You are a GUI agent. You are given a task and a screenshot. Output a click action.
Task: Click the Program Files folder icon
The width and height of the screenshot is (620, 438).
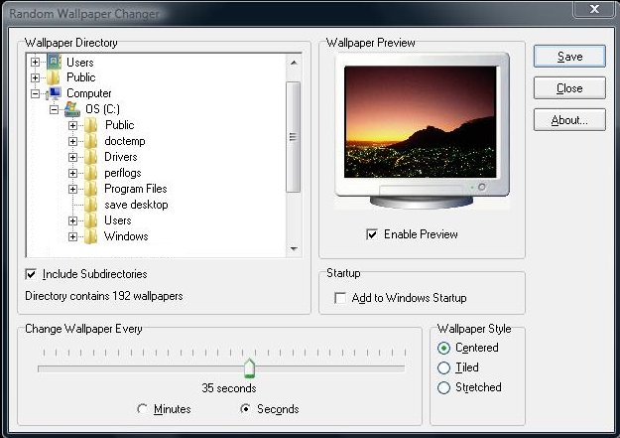[90, 189]
